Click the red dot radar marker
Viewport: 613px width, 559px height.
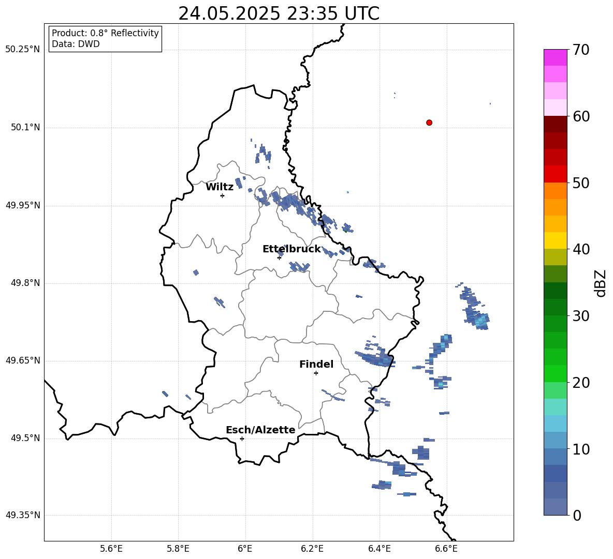coord(429,123)
